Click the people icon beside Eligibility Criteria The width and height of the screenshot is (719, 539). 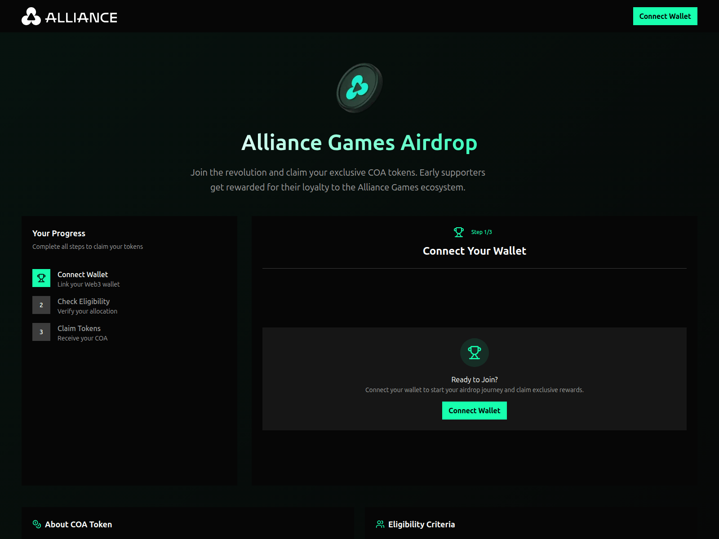coord(379,524)
